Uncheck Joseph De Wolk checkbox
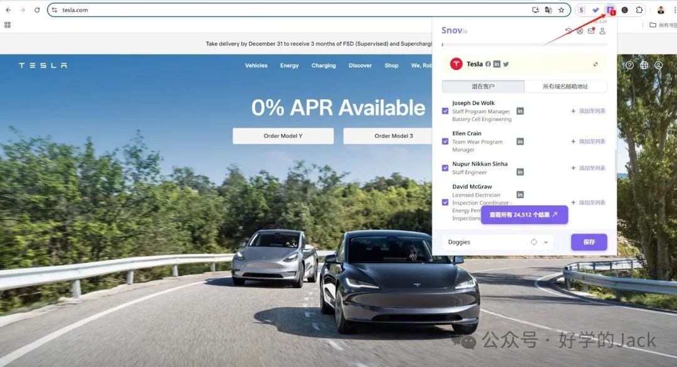 [x=445, y=111]
